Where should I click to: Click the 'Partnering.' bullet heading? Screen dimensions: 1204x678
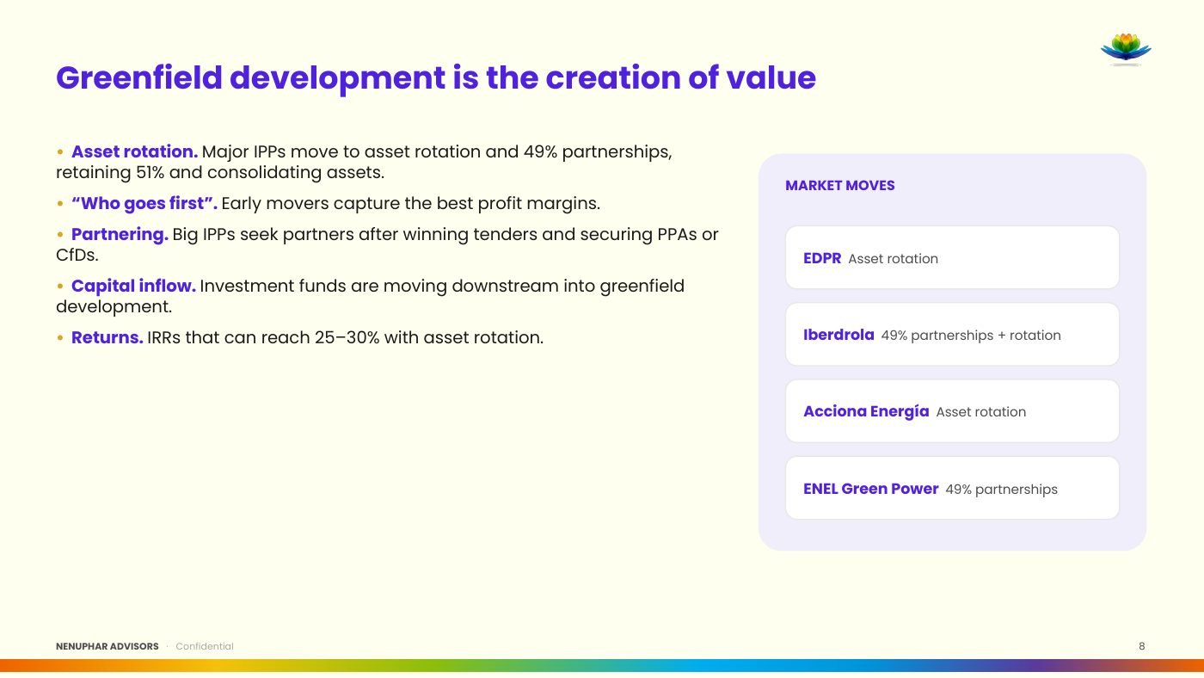(x=120, y=234)
